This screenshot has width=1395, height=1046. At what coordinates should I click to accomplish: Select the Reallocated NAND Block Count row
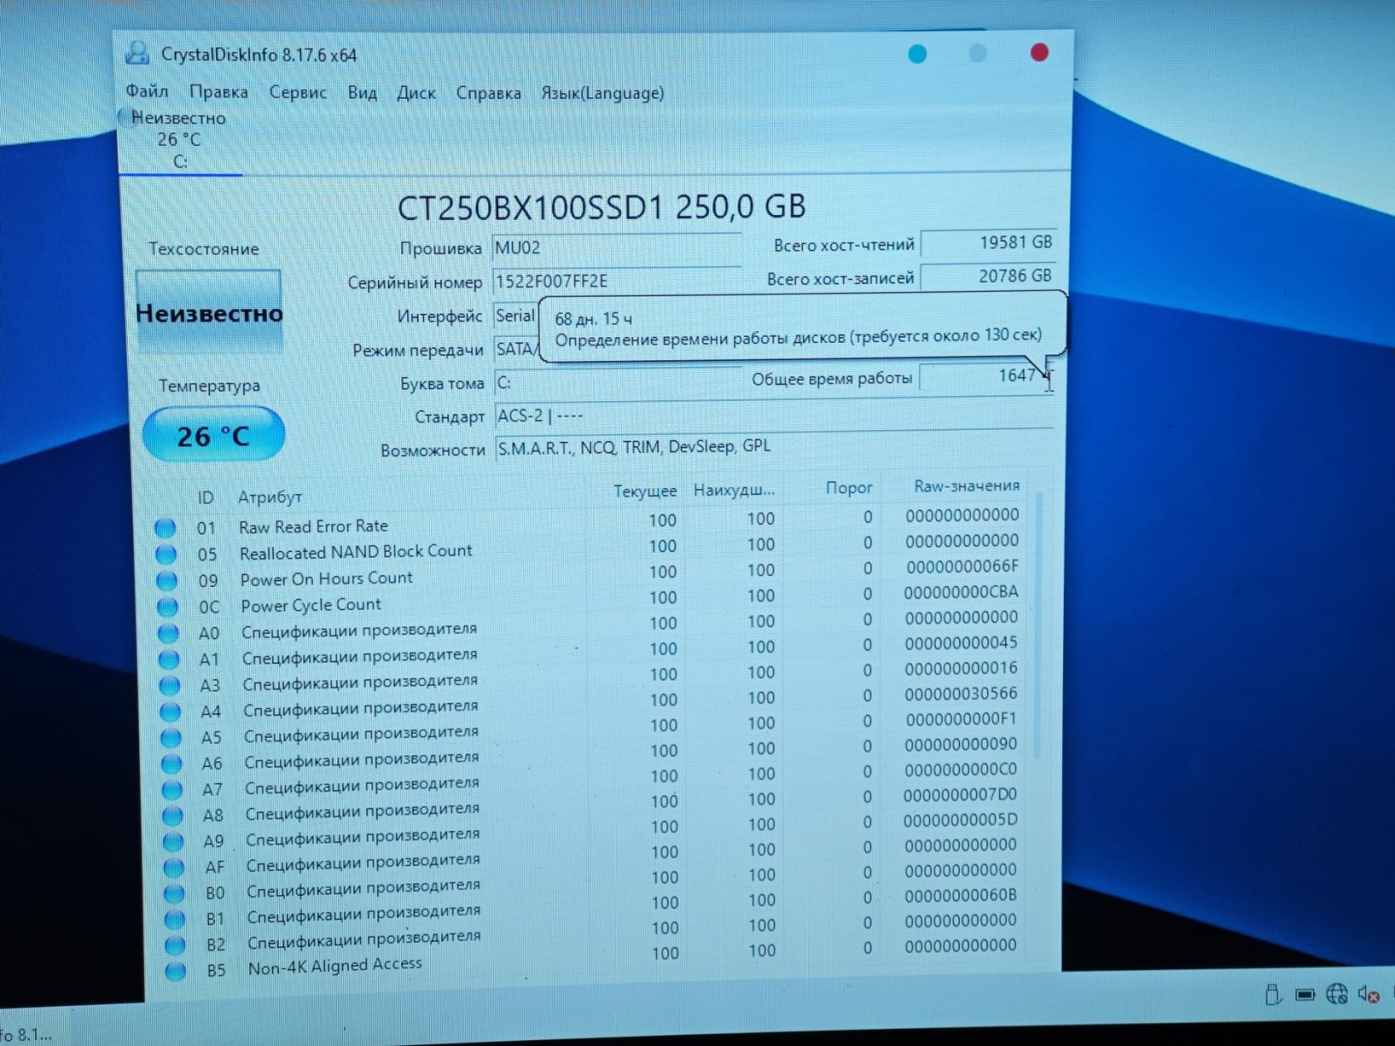pyautogui.click(x=586, y=548)
